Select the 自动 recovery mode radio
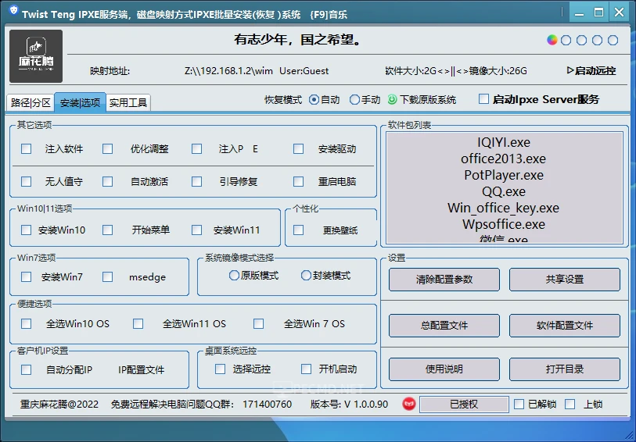 point(314,100)
